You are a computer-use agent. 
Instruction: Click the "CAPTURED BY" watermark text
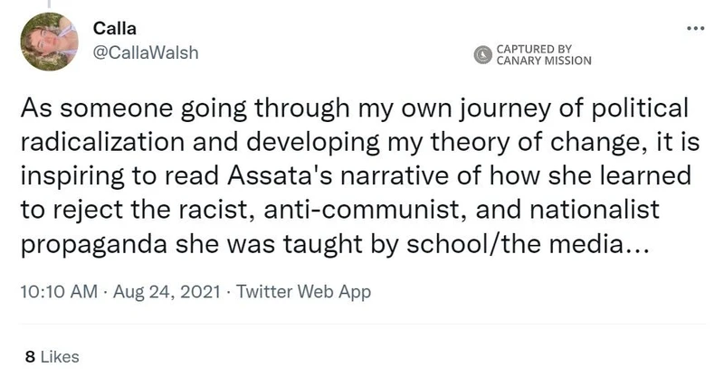click(534, 49)
